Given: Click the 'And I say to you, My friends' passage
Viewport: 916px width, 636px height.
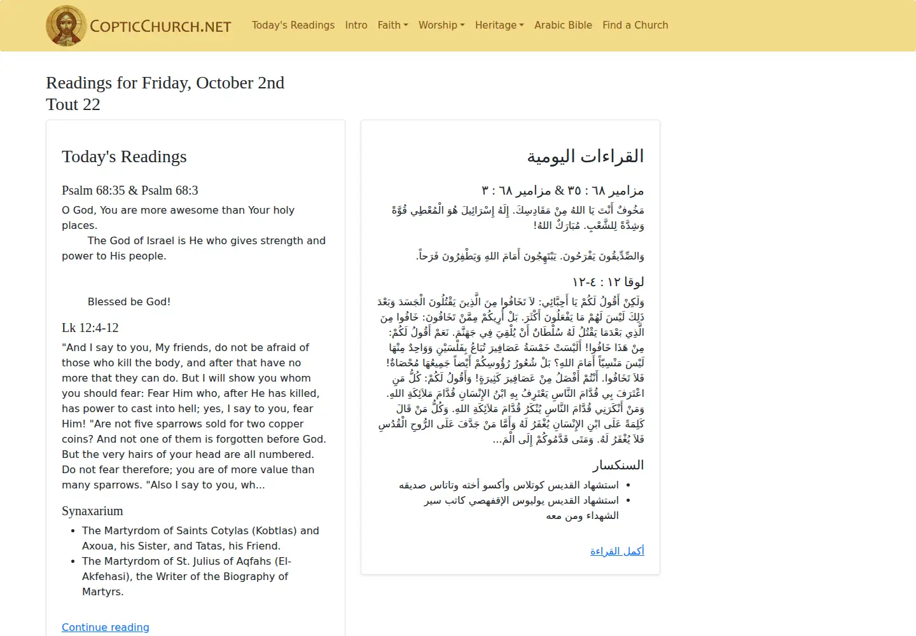Looking at the screenshot, I should point(194,416).
